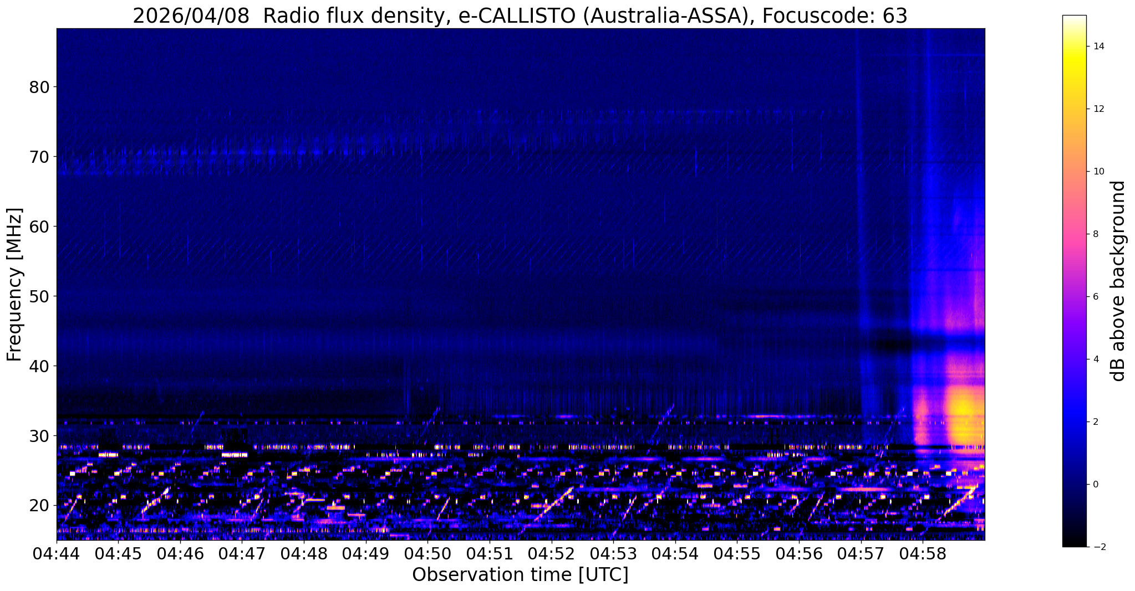
Task: Select the 80 MHz frequency tick label
Action: pos(39,87)
